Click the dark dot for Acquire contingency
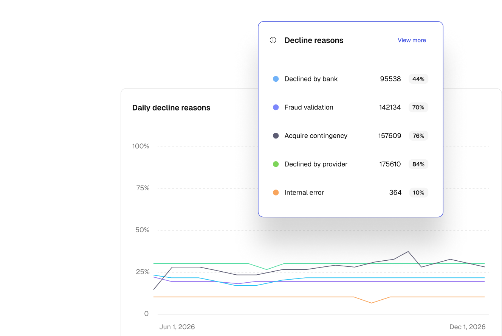Viewport: 502px width, 336px height. coord(276,136)
